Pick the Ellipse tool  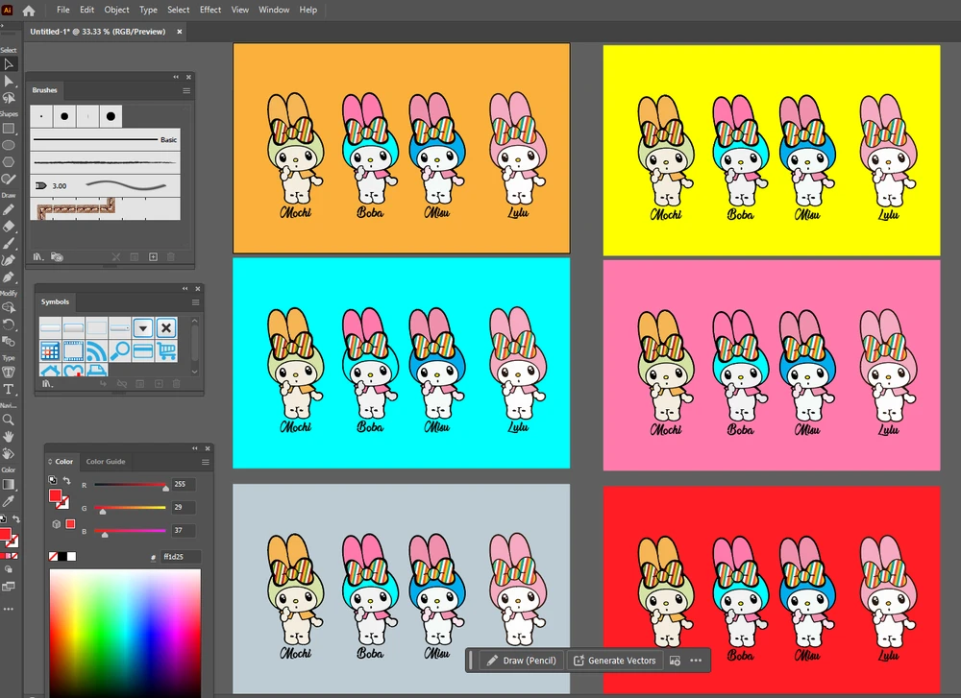9,145
